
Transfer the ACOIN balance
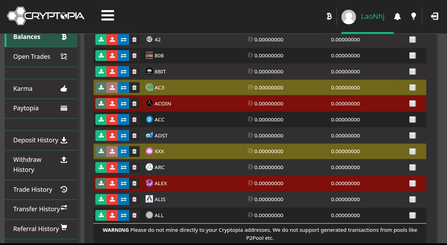click(123, 104)
